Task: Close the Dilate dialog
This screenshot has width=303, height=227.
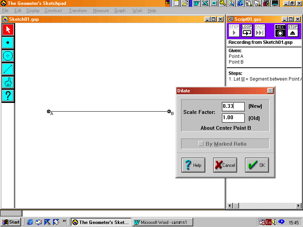Action: coord(270,91)
